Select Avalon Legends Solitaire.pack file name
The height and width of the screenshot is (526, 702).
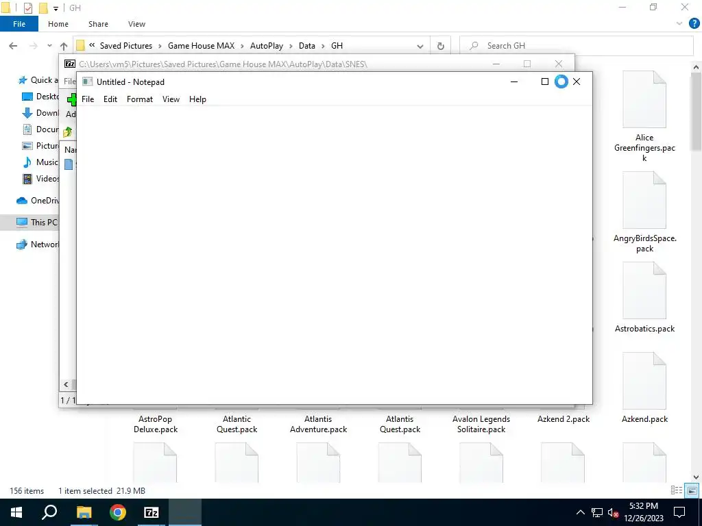pos(481,424)
